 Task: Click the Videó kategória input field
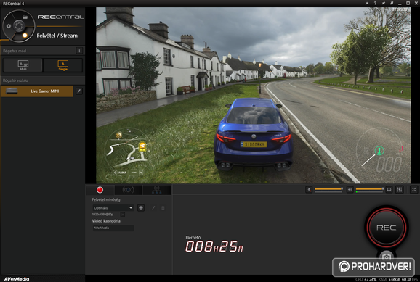(x=113, y=228)
